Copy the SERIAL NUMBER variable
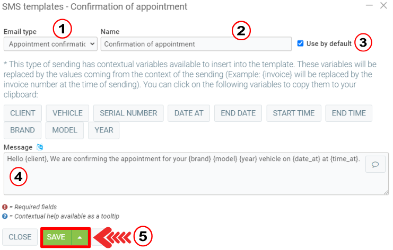Image resolution: width=393 pixels, height=250 pixels. pyautogui.click(x=128, y=113)
